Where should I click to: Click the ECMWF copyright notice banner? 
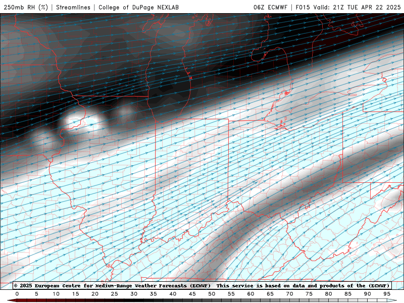coord(202,286)
